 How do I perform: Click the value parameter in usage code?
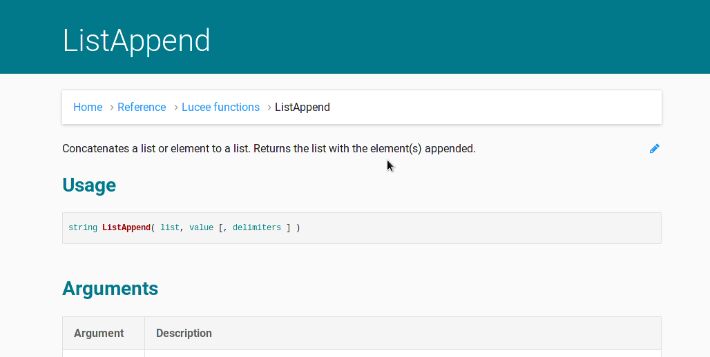pyautogui.click(x=201, y=227)
